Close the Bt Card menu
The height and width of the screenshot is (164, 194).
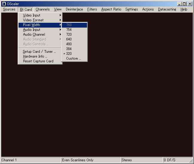(x=26, y=9)
